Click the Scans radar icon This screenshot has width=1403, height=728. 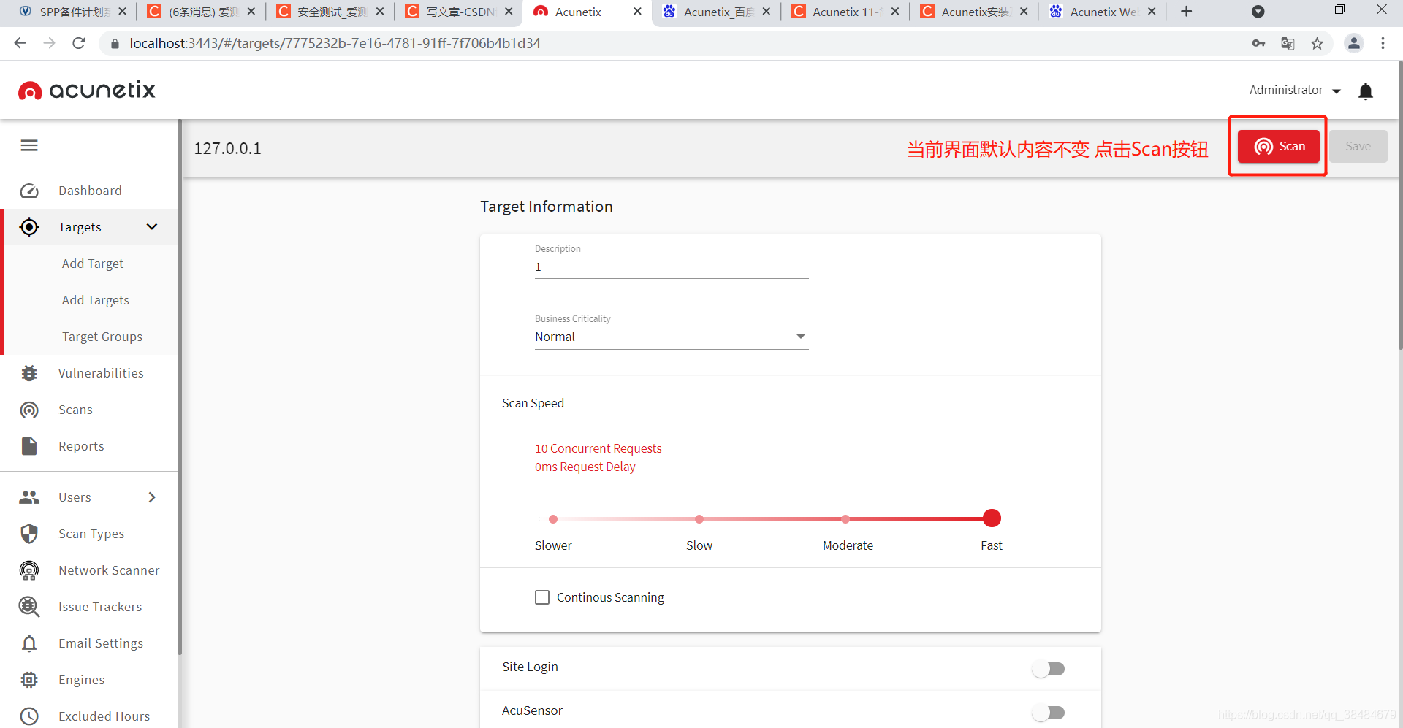coord(29,410)
